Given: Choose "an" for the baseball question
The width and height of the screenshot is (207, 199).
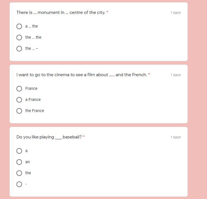Looking at the screenshot, I should [19, 162].
